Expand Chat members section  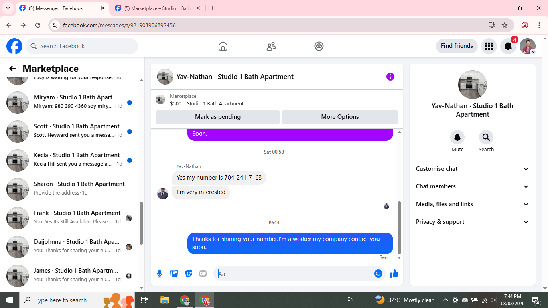473,186
